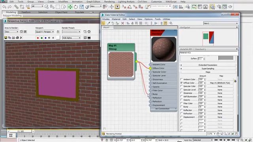Toggle the green channel in frame window

[x=42, y=38]
